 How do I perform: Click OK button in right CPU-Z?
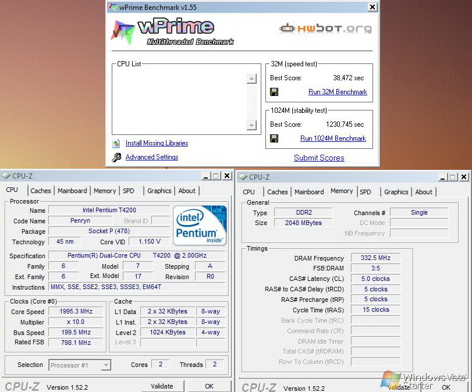(446, 387)
